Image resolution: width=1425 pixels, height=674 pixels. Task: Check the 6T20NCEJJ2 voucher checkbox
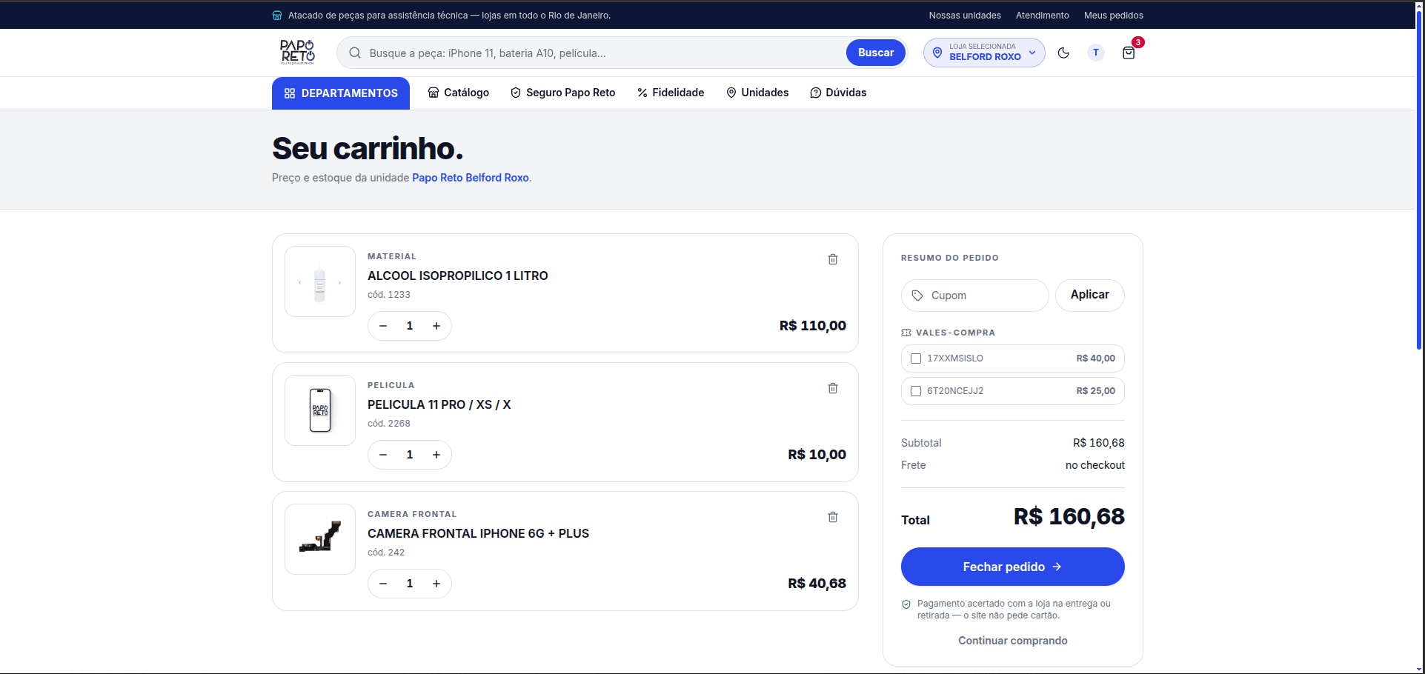pos(916,391)
